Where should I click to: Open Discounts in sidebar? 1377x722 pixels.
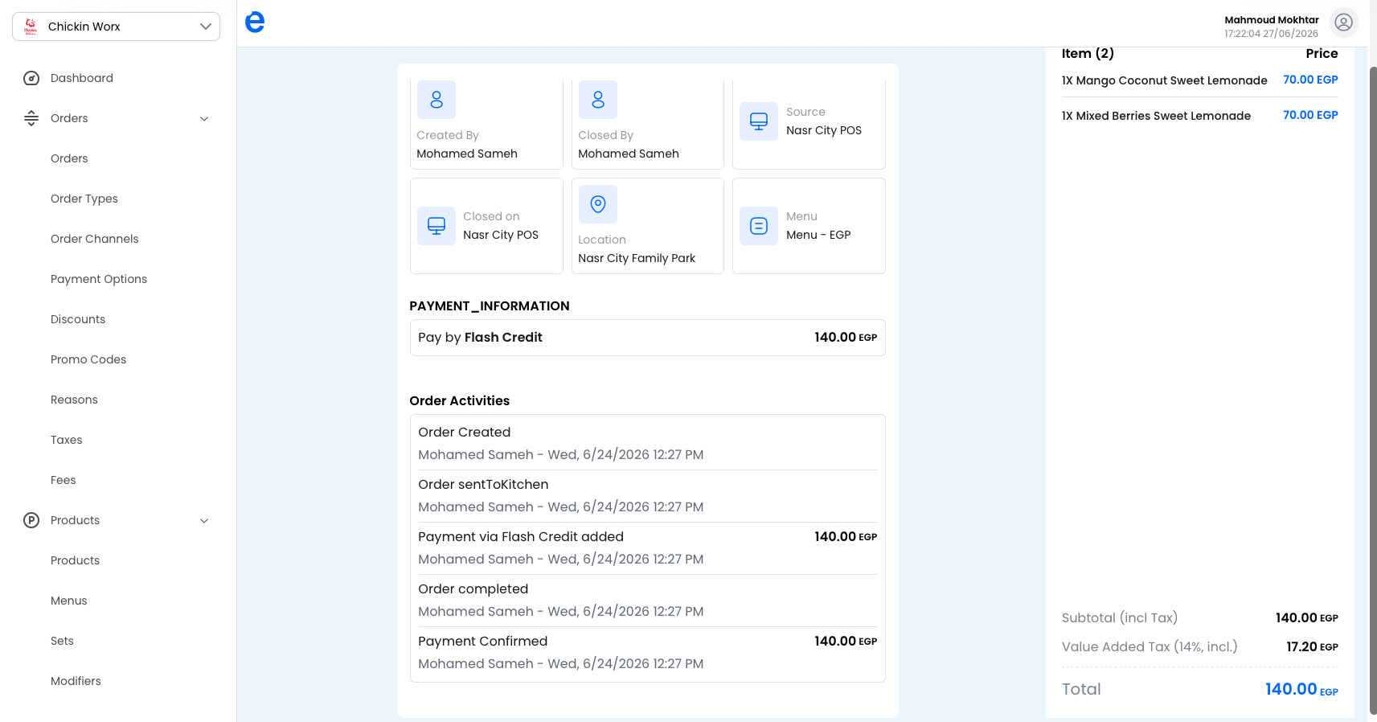tap(78, 319)
